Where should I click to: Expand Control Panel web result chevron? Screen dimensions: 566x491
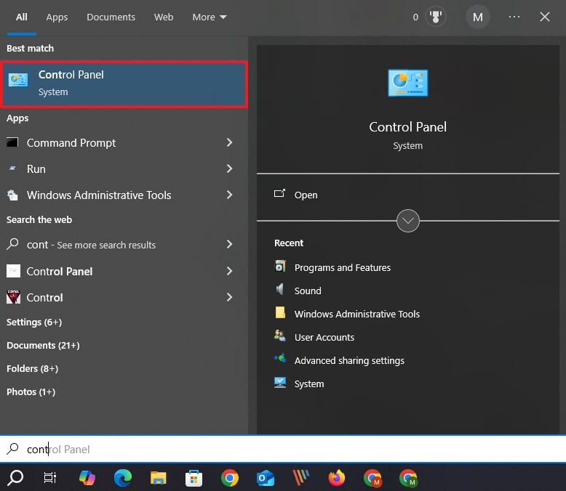pyautogui.click(x=230, y=271)
